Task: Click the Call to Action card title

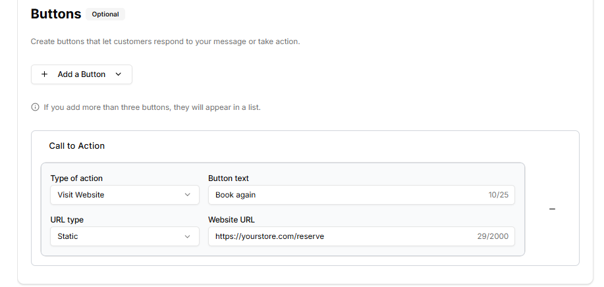Action: [x=77, y=146]
